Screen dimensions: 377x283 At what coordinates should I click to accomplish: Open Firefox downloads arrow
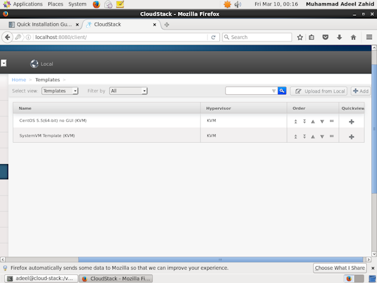coord(339,37)
